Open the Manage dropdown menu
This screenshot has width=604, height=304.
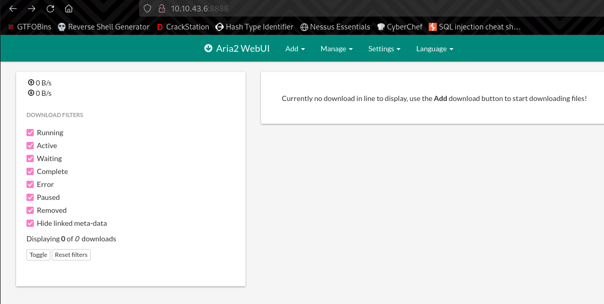coord(336,49)
